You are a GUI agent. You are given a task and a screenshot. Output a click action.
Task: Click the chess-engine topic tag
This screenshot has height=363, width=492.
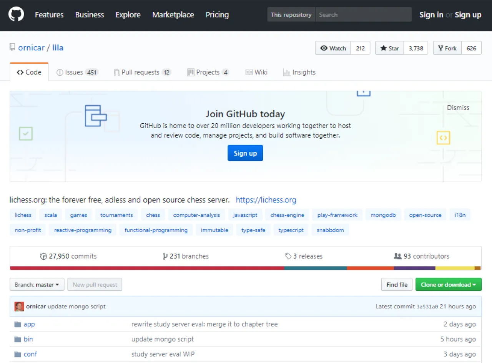pyautogui.click(x=287, y=215)
